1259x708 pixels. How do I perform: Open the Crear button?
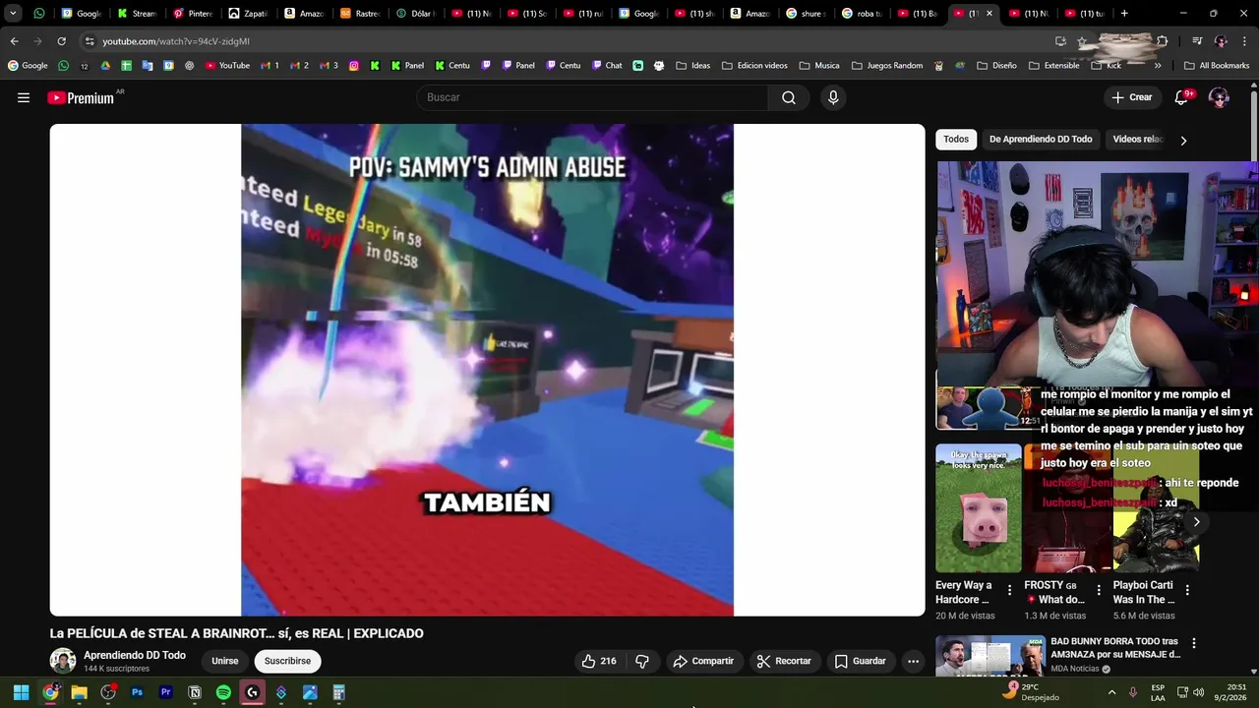click(x=1132, y=97)
